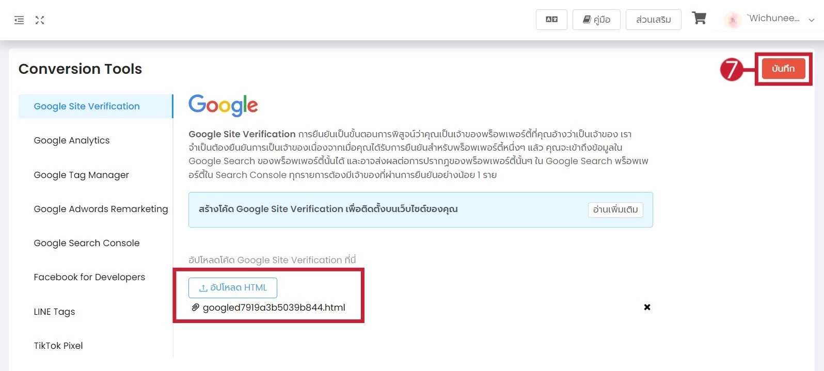The width and height of the screenshot is (824, 371).
Task: Select Google Site Verification tab
Action: pos(96,106)
